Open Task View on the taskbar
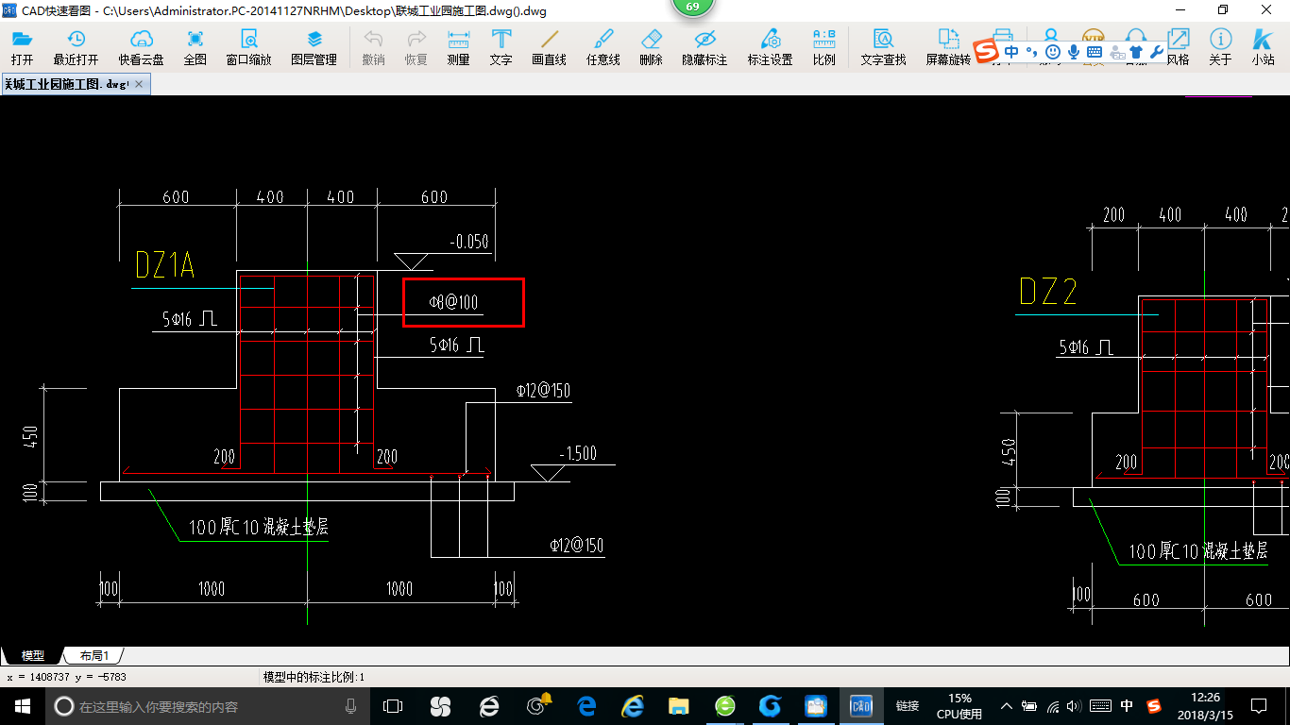The image size is (1290, 725). click(x=393, y=706)
